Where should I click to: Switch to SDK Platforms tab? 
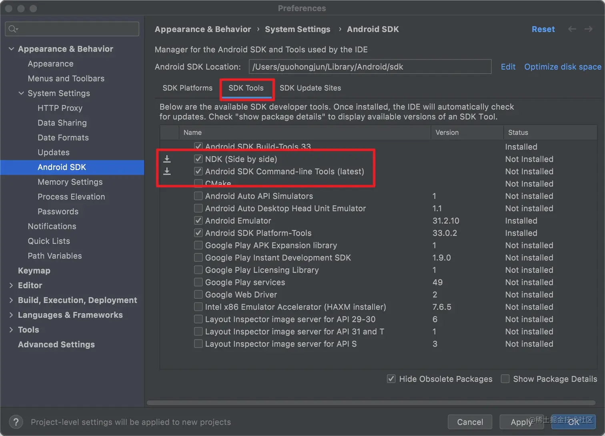[187, 88]
